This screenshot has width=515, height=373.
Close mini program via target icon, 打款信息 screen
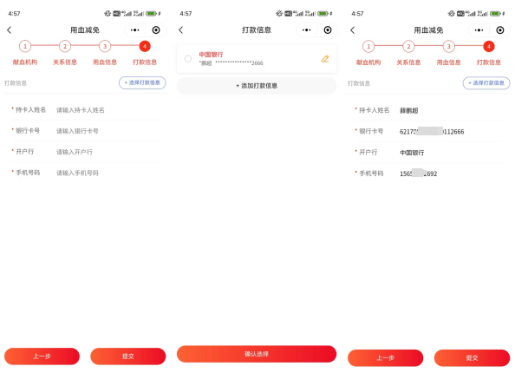point(328,30)
